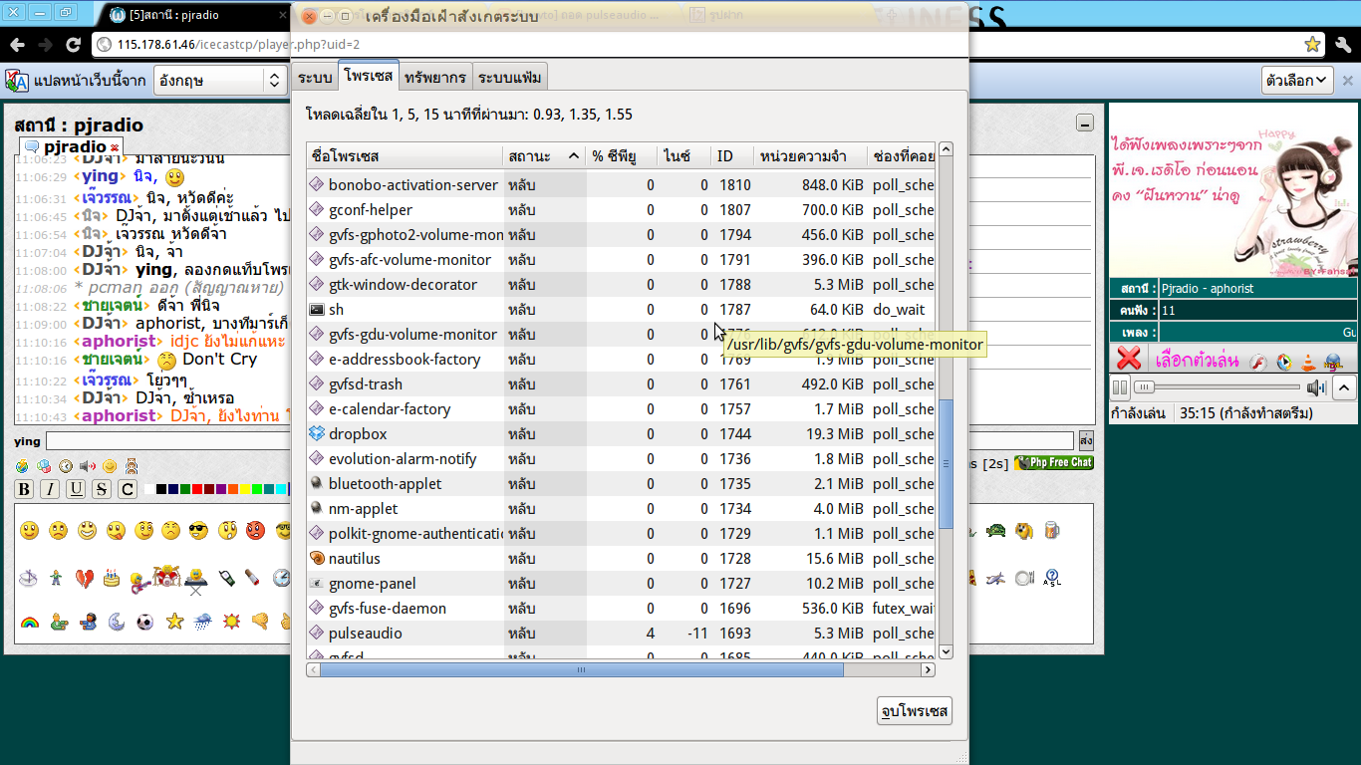
Task: Pause the radio stream playback
Action: click(1120, 387)
